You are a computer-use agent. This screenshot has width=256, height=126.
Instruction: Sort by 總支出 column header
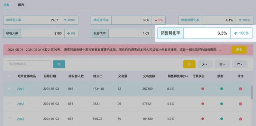tap(98, 76)
